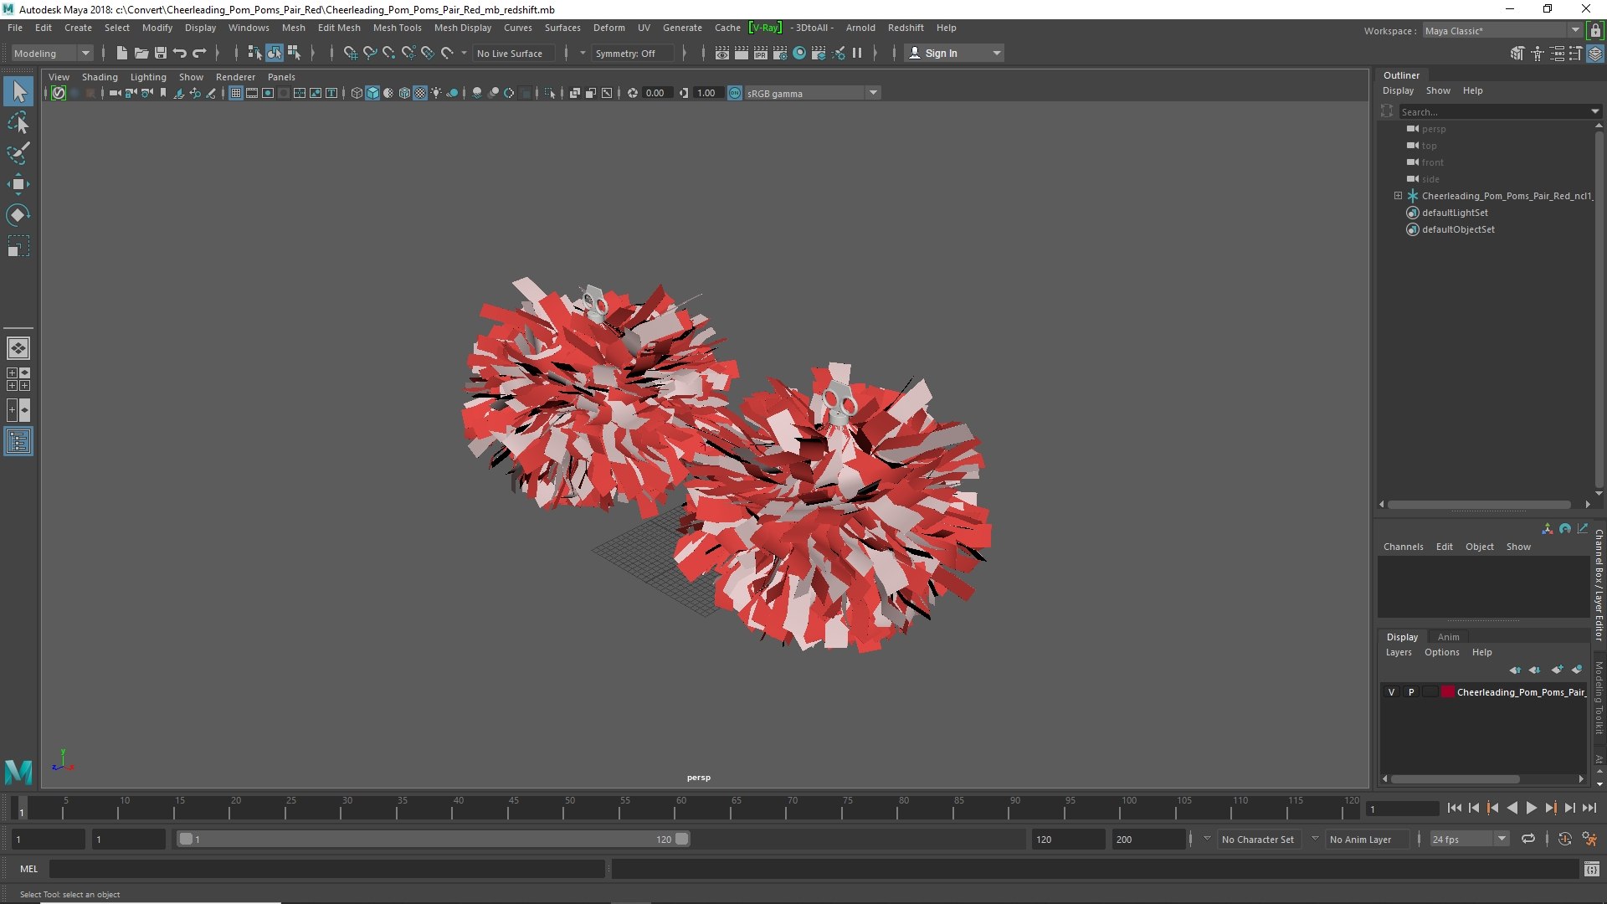
Task: Click the Outliner search field
Action: pyautogui.click(x=1494, y=111)
